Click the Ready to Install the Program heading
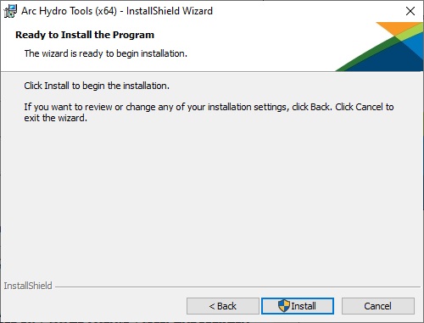Viewport: 424px width, 323px height. point(85,35)
